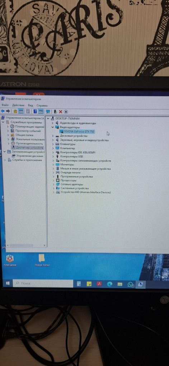Image resolution: width=169 pixels, height=366 pixels.
Task: Click the Back arrow in the toolbar
Action: pos(3,111)
